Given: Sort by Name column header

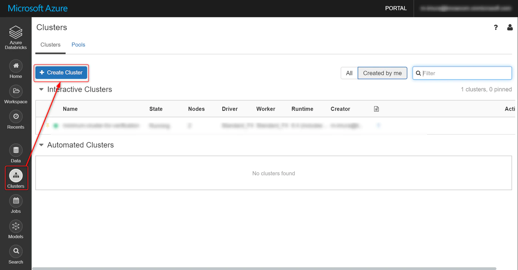Looking at the screenshot, I should (70, 109).
